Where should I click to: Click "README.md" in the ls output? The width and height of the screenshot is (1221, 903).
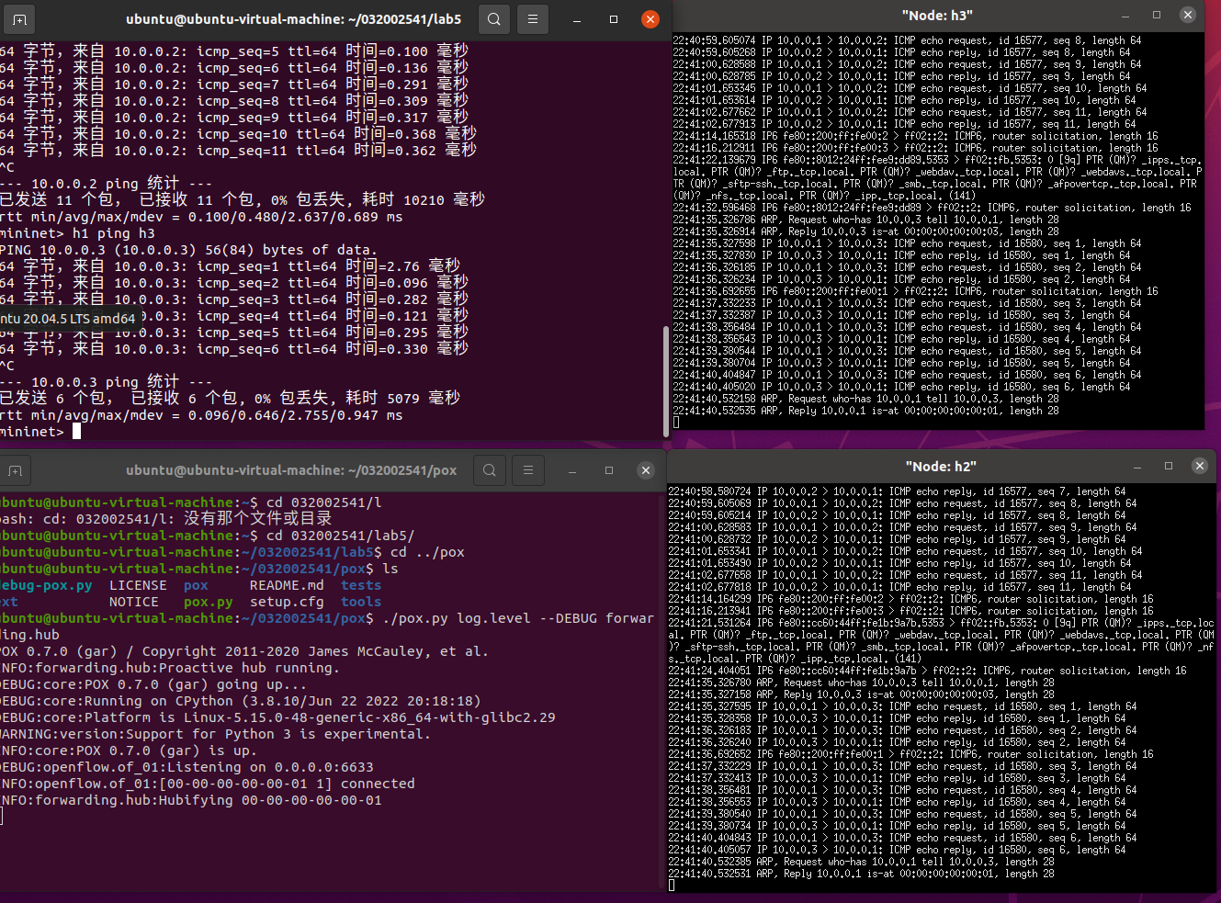click(x=287, y=585)
